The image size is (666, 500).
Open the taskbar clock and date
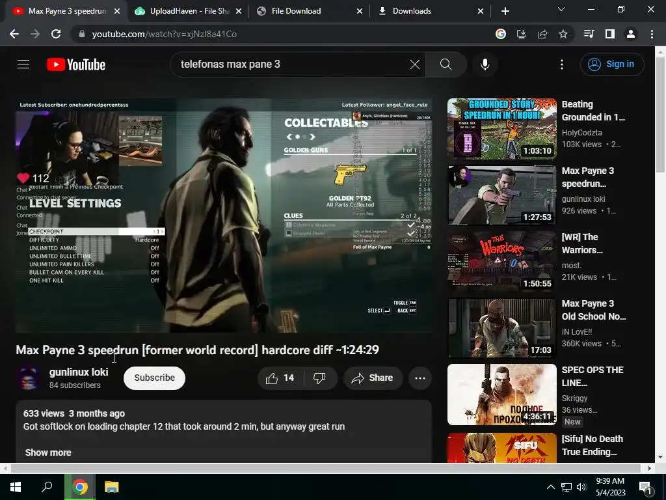tap(610, 487)
